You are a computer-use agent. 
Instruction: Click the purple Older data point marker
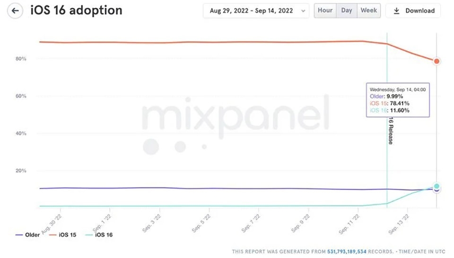tap(437, 190)
